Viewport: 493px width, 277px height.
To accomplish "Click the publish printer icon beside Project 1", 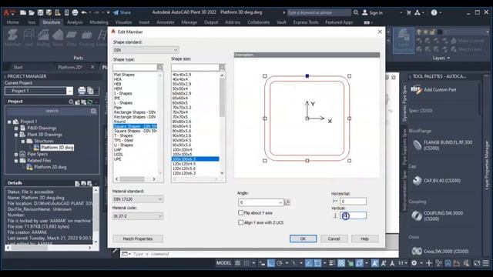I will 82,91.
